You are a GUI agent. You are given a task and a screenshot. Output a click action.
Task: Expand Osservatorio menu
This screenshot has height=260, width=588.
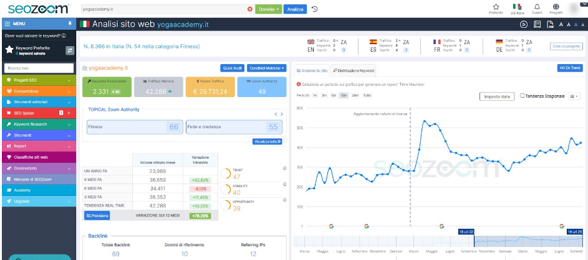pyautogui.click(x=39, y=169)
